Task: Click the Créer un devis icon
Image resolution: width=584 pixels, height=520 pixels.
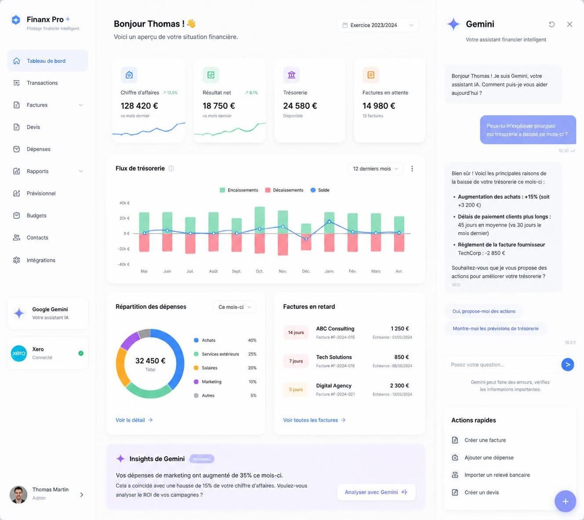Action: pyautogui.click(x=455, y=492)
